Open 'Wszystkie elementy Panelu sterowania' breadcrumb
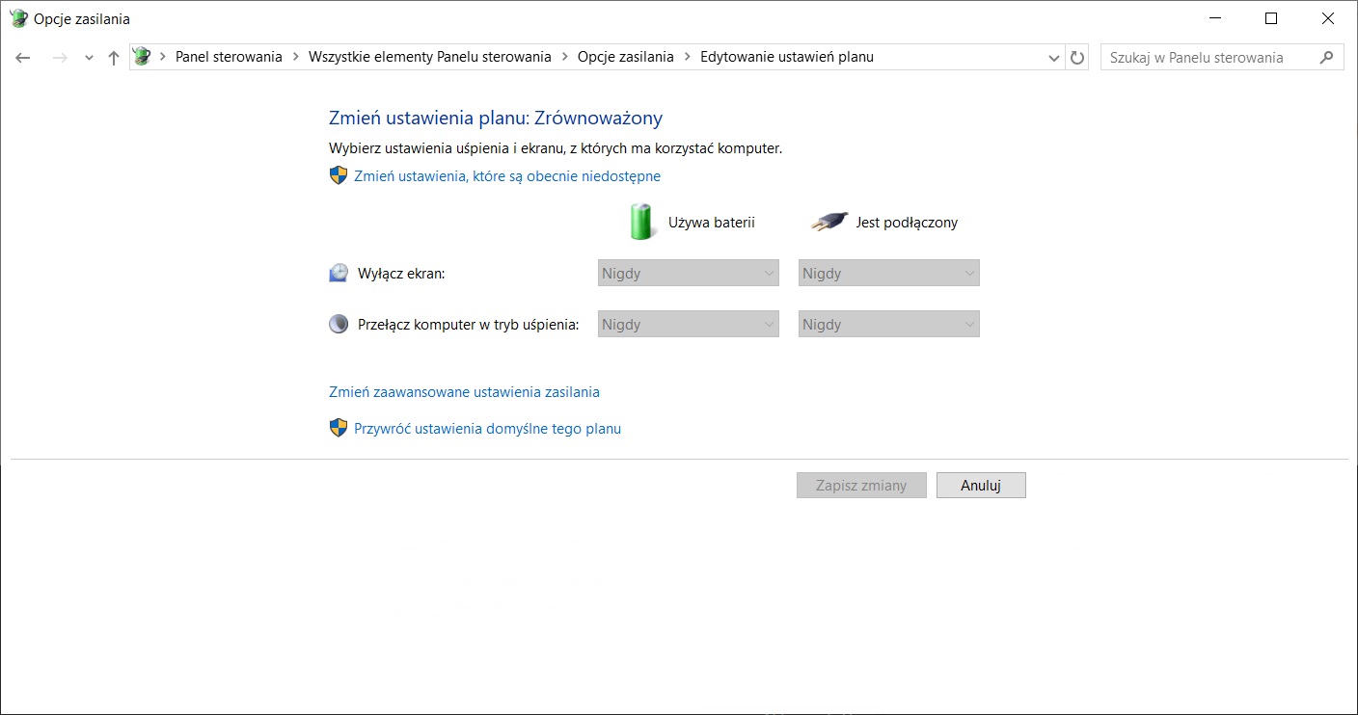The width and height of the screenshot is (1358, 715). (429, 57)
